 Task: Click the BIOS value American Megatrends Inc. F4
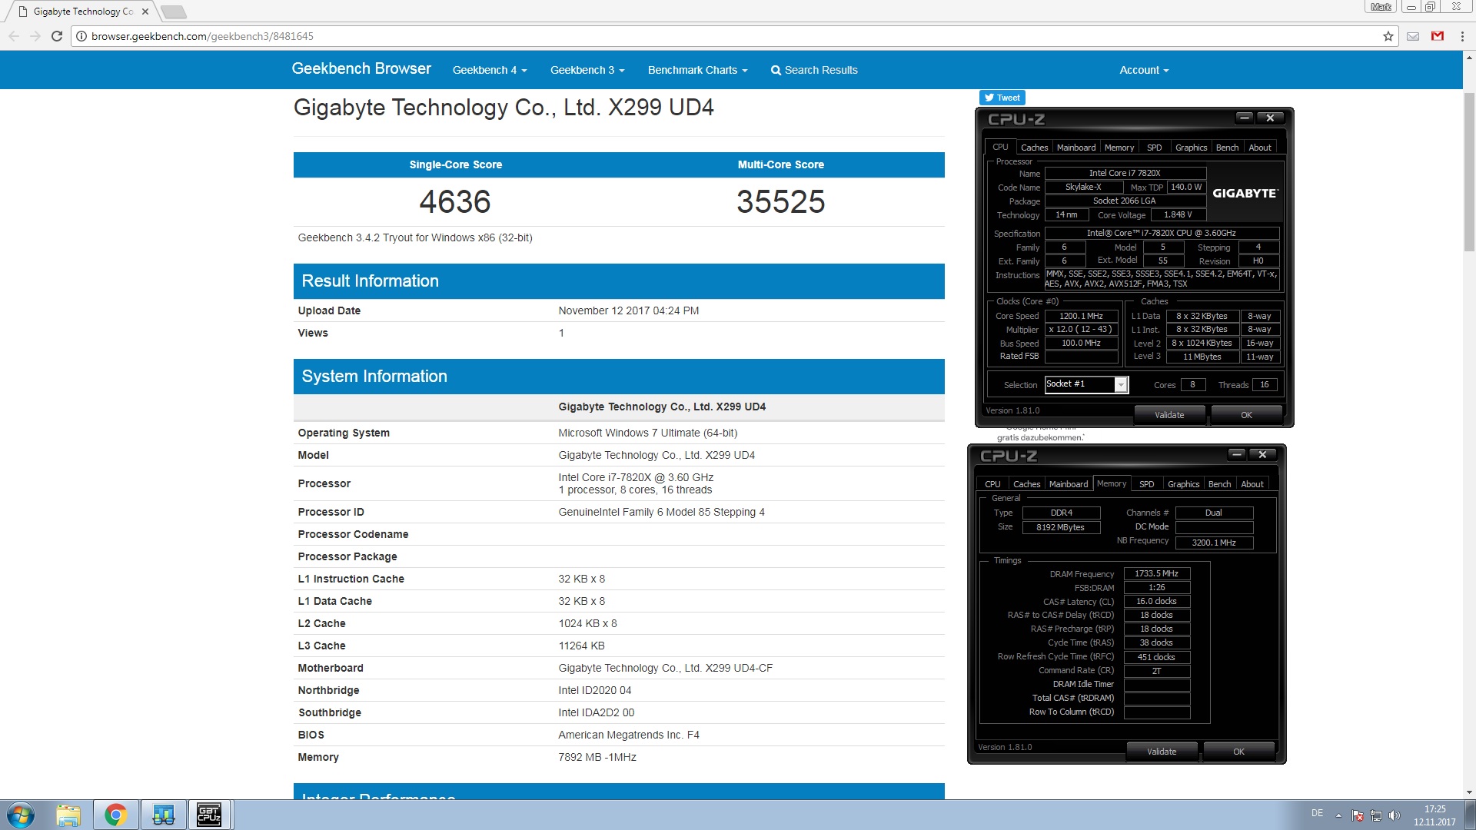pyautogui.click(x=629, y=735)
